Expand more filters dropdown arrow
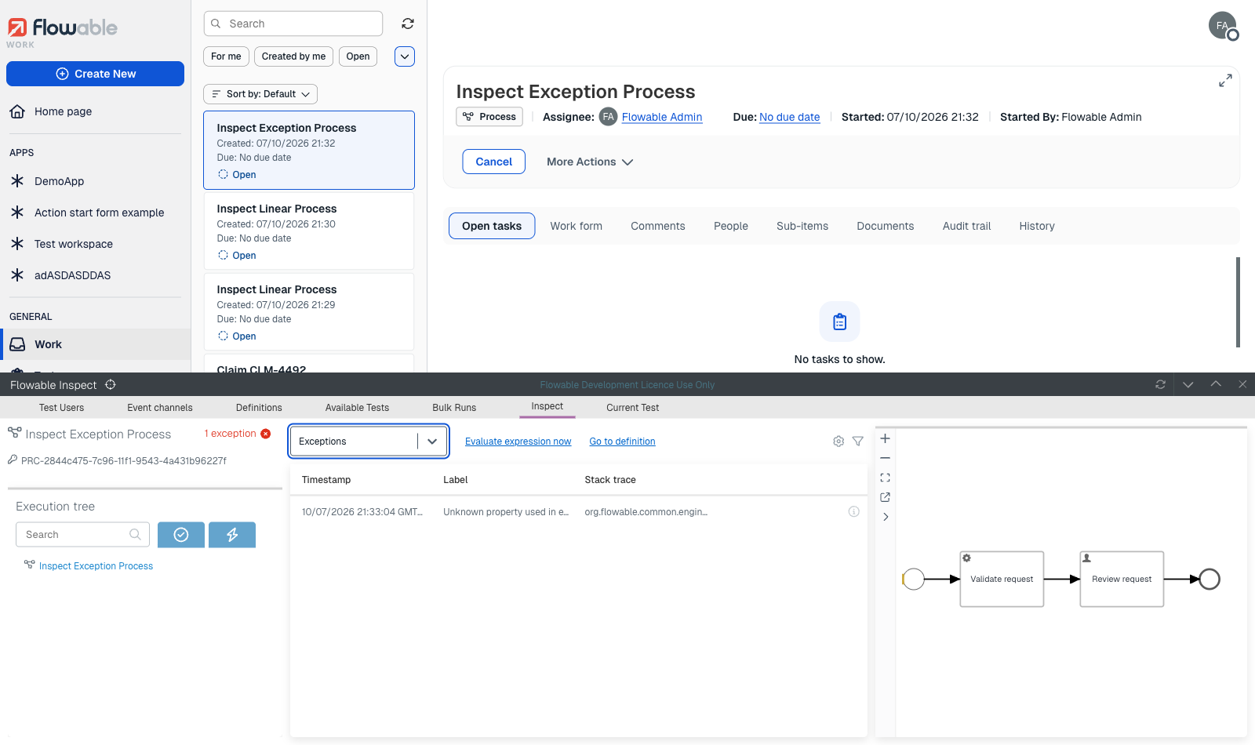1255x745 pixels. (405, 56)
